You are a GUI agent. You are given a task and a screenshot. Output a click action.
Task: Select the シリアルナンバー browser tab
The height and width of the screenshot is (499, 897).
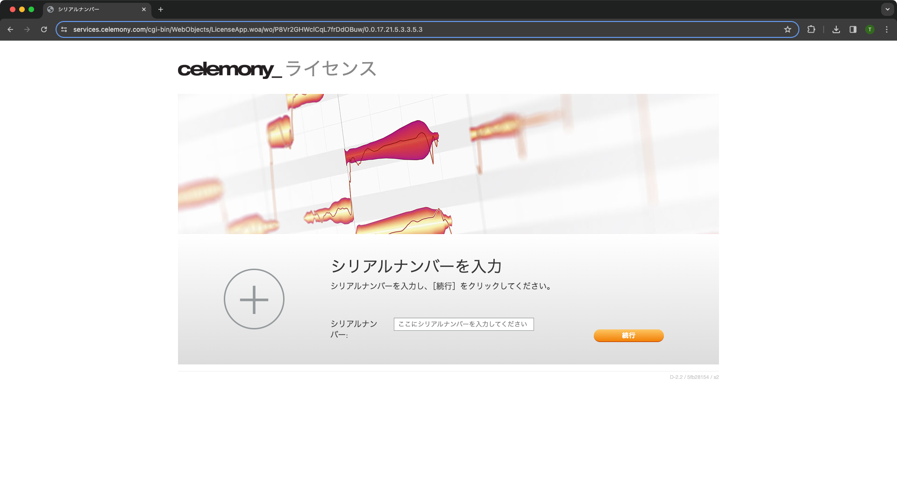[97, 9]
